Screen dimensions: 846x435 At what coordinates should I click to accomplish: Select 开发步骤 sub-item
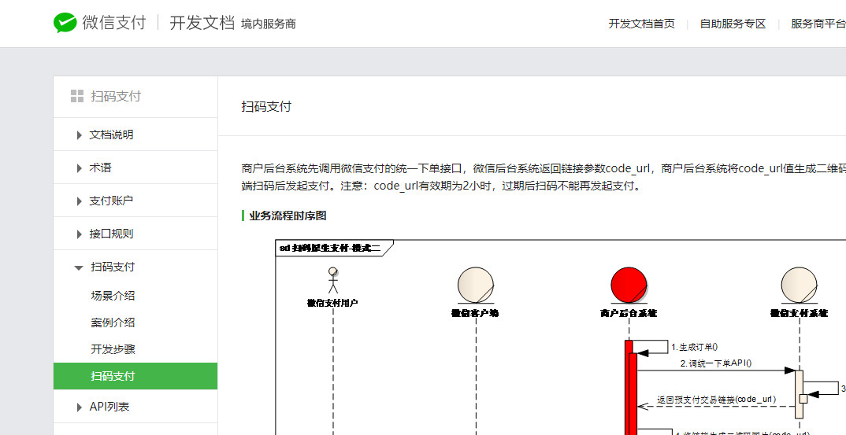113,348
